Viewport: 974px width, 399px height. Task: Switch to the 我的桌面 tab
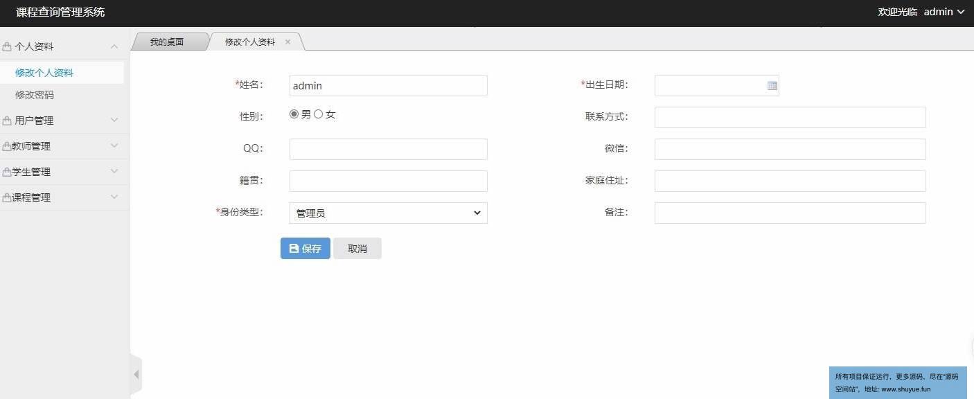[167, 42]
